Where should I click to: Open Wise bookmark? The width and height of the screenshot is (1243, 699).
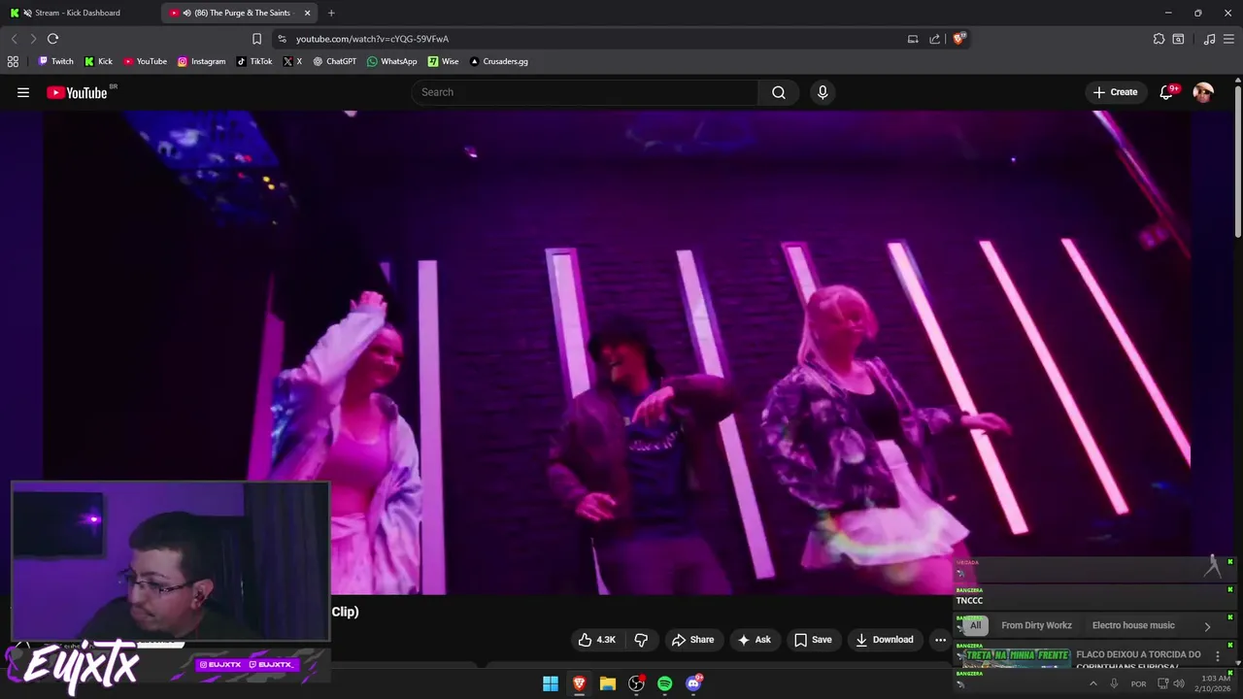(443, 61)
